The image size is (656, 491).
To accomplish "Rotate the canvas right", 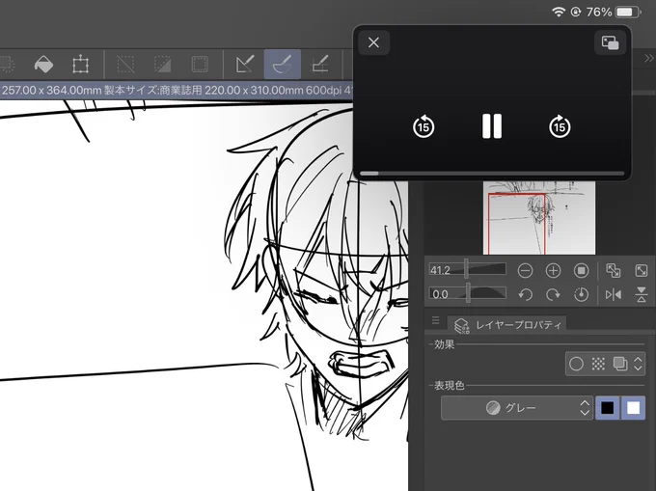I will [x=553, y=295].
